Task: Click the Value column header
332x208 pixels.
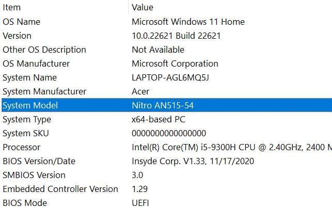Action: pyautogui.click(x=143, y=7)
